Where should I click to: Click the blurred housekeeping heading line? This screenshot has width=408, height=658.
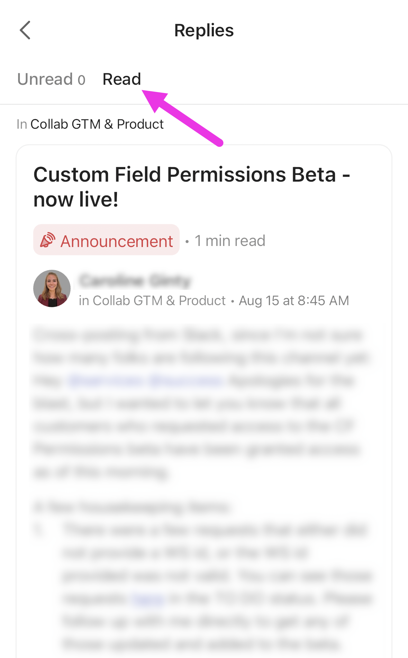point(132,508)
